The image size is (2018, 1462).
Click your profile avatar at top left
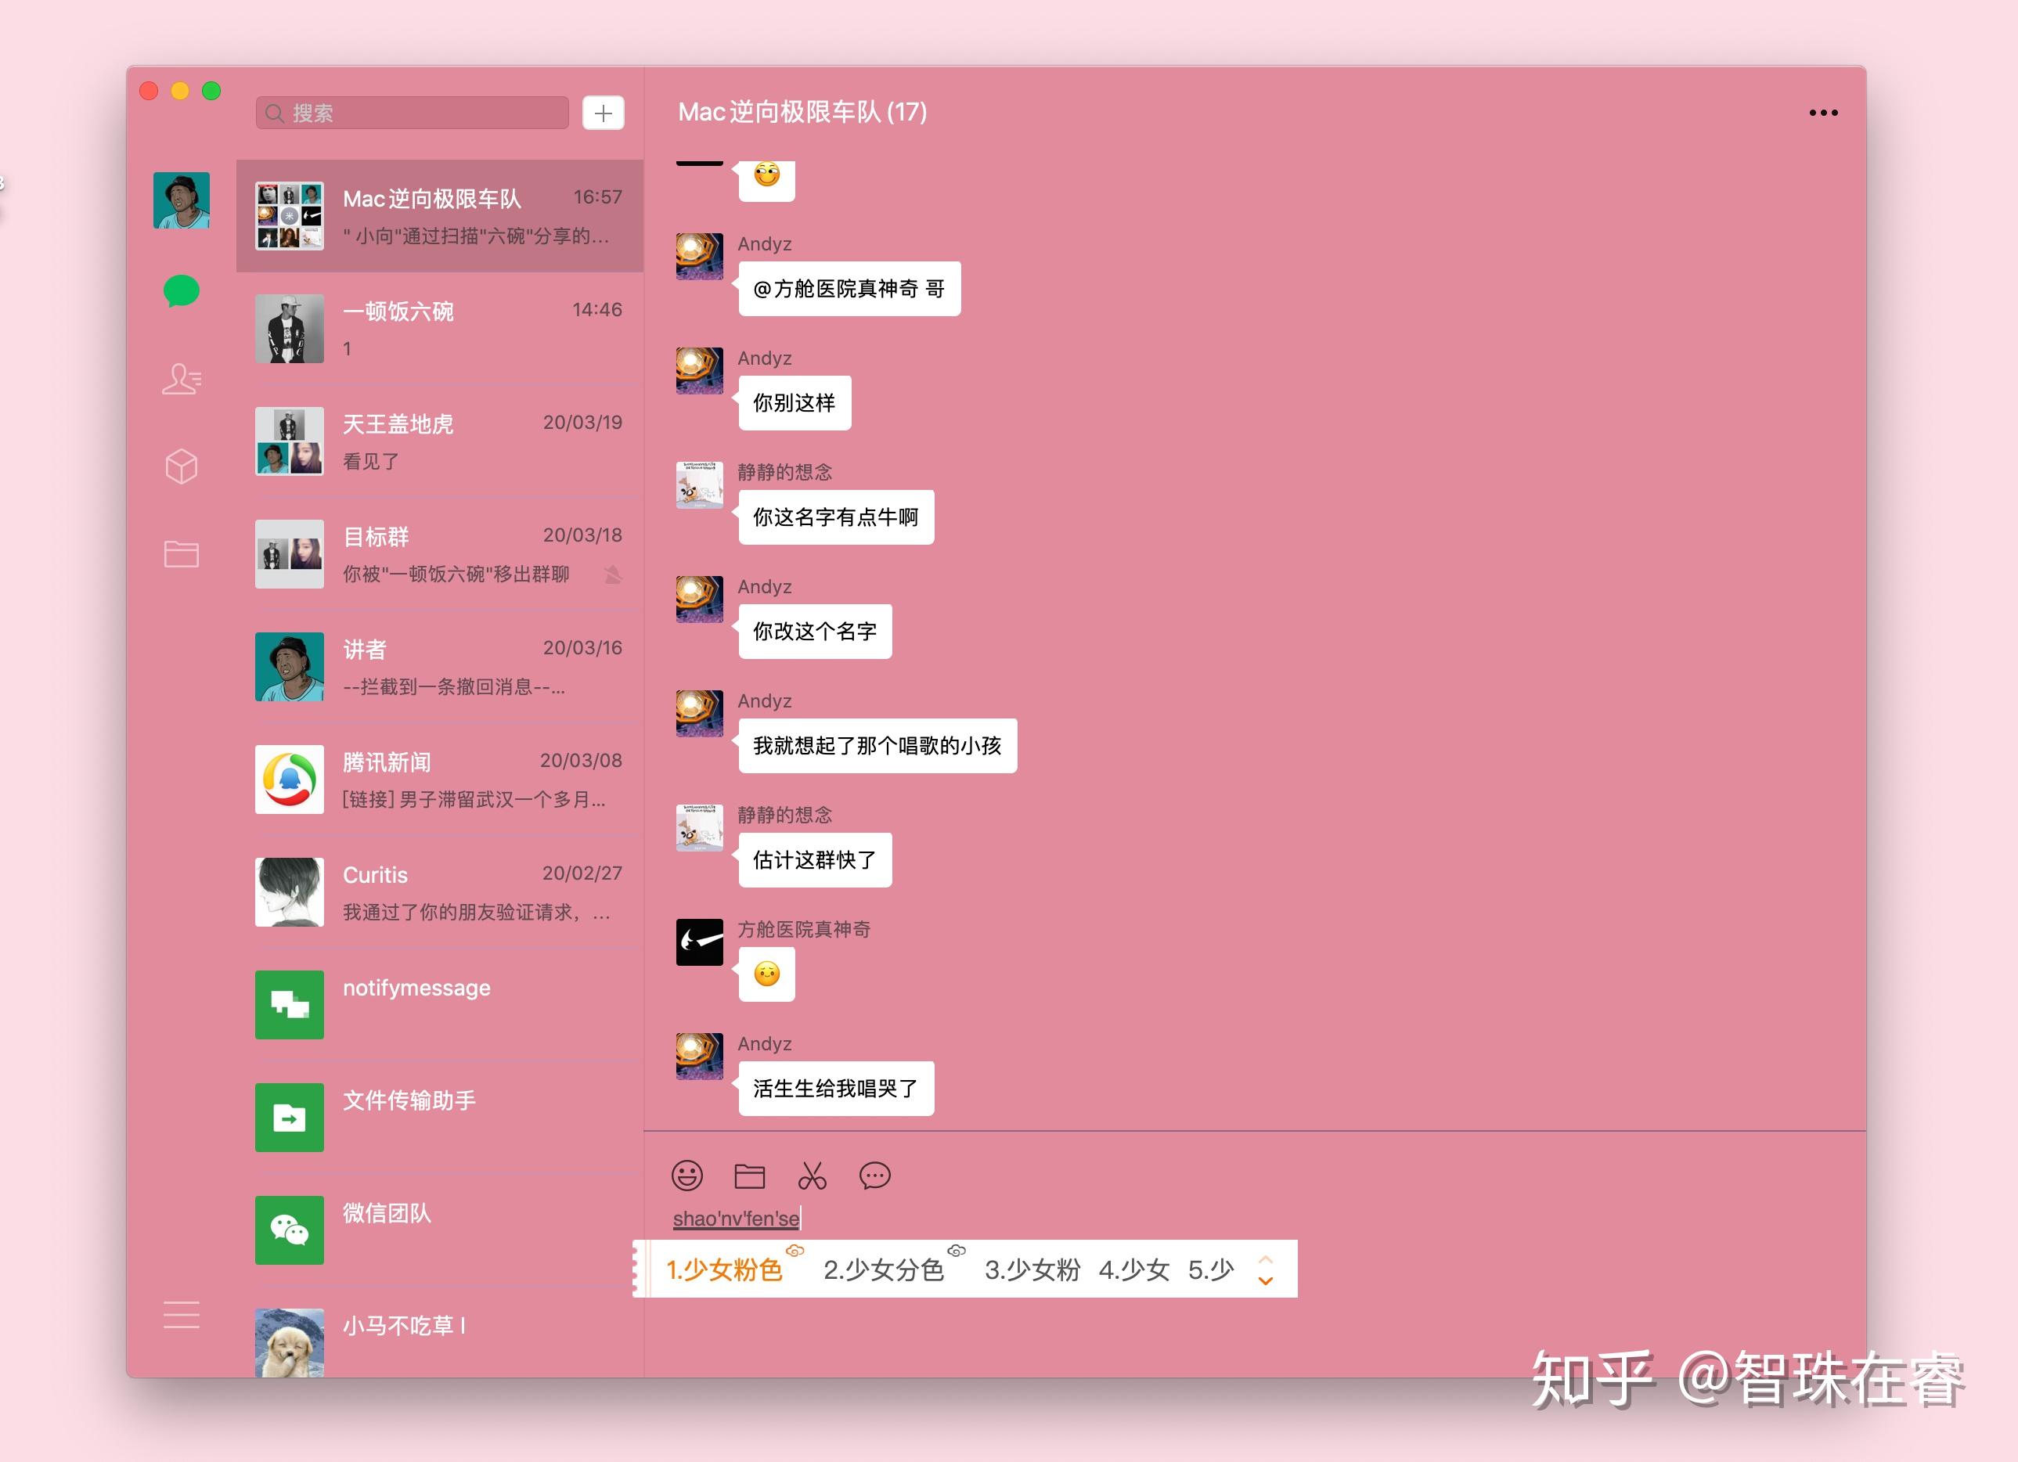pos(182,202)
